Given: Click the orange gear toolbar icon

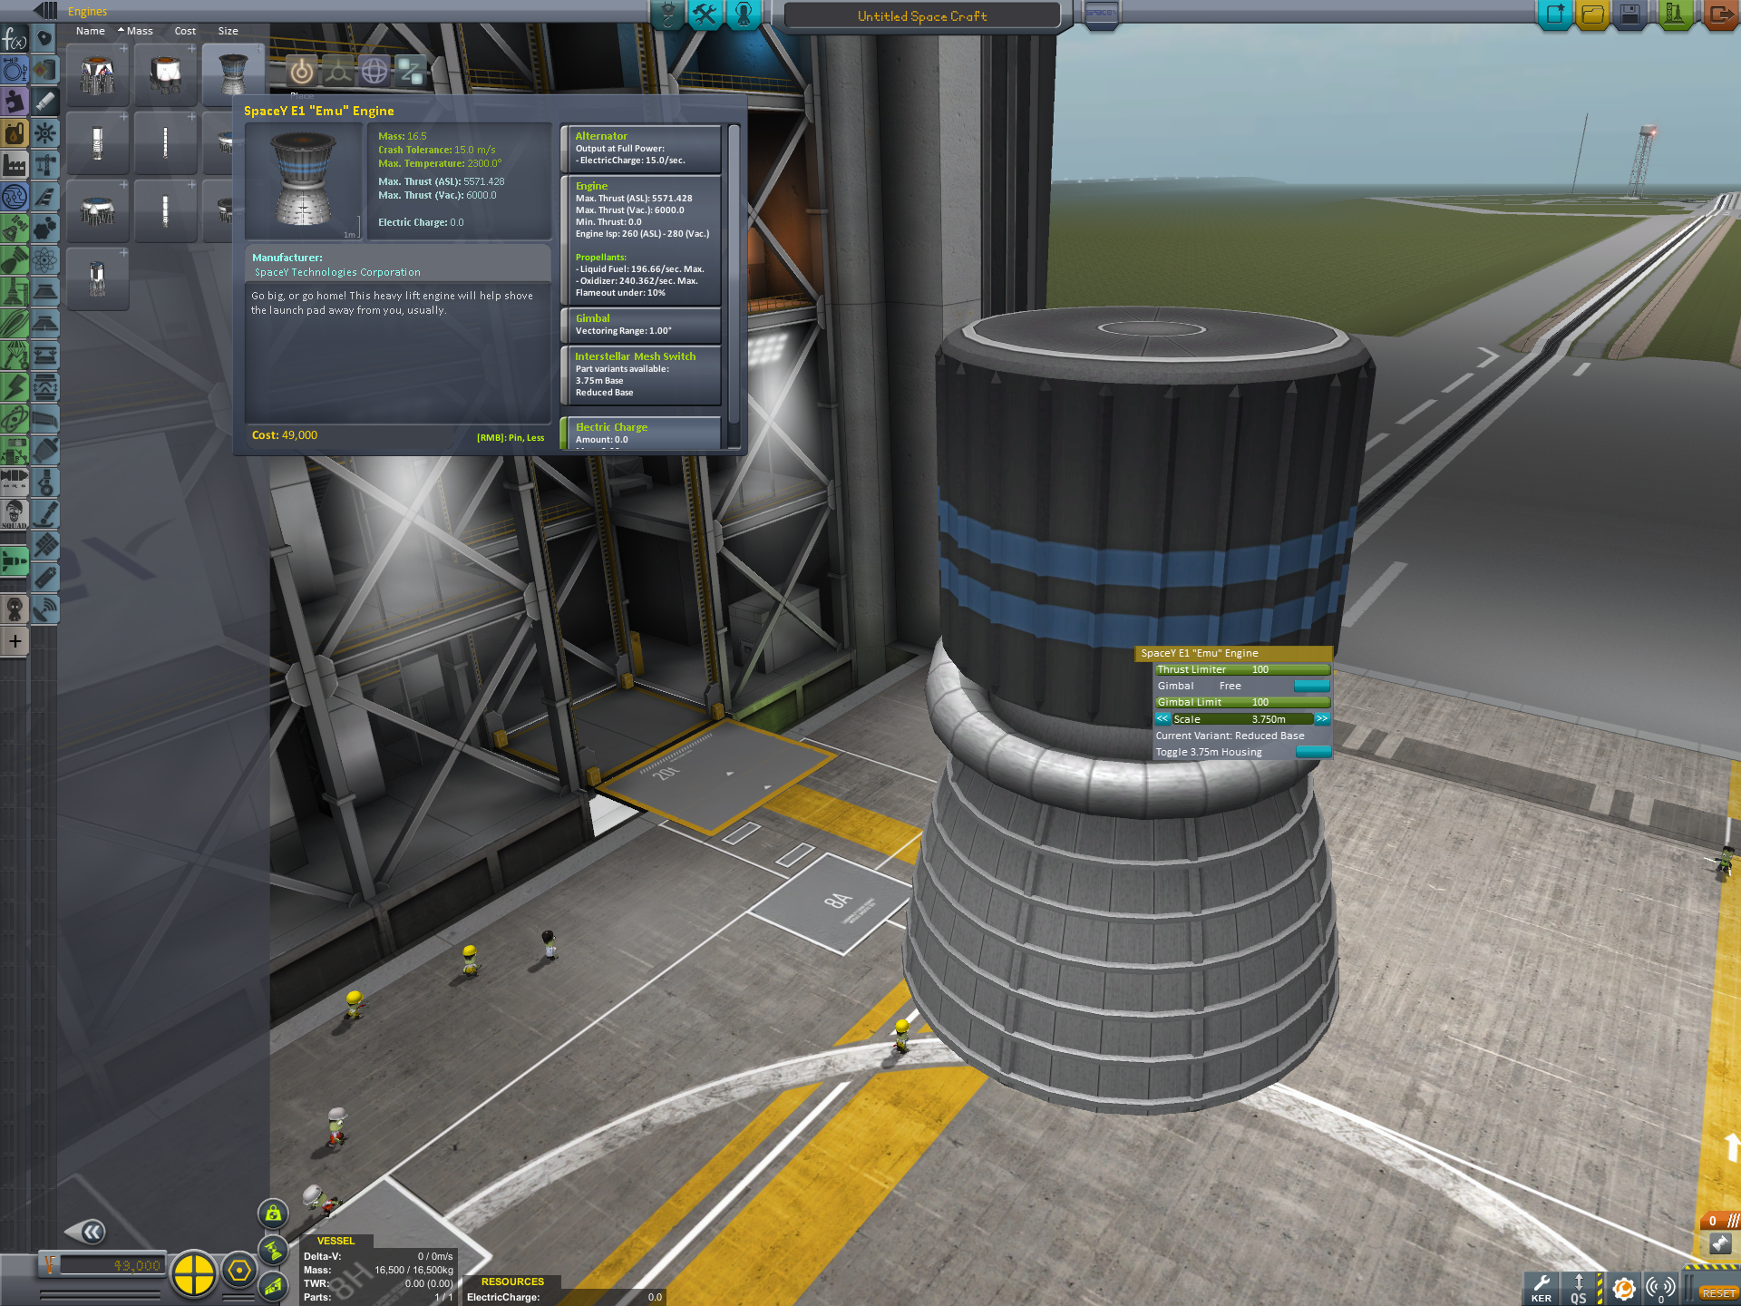Looking at the screenshot, I should [1623, 1288].
